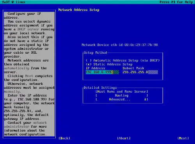Click the 'manually' link in help text

pyautogui.click(x=12, y=91)
